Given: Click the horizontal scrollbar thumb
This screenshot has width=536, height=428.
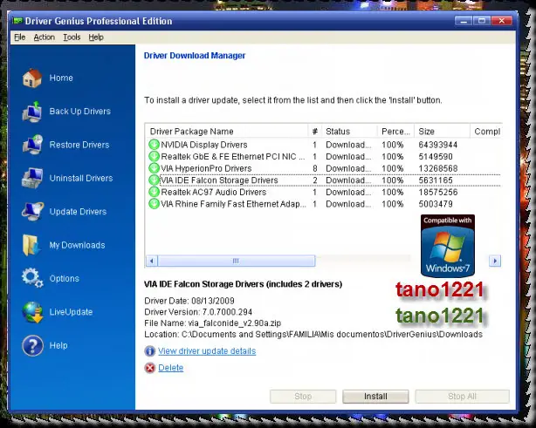Looking at the screenshot, I should tap(237, 261).
